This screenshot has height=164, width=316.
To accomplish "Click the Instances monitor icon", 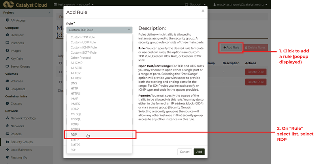I will (7, 43).
